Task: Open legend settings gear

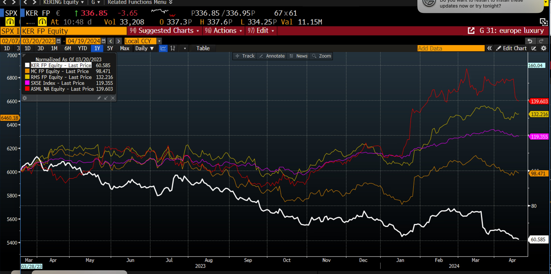Action: pyautogui.click(x=25, y=98)
